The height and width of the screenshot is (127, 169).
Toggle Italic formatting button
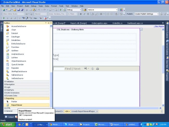click(x=84, y=14)
